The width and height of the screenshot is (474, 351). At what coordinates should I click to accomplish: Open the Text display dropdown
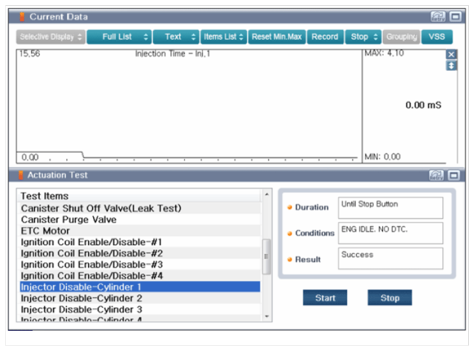coord(176,37)
